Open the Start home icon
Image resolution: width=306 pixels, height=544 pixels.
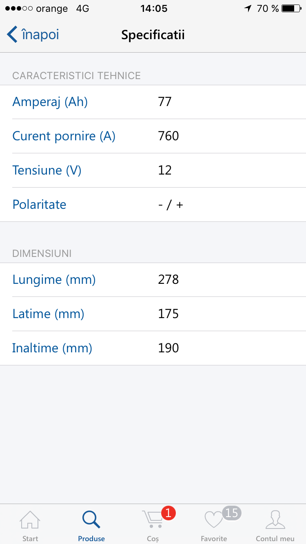[30, 520]
